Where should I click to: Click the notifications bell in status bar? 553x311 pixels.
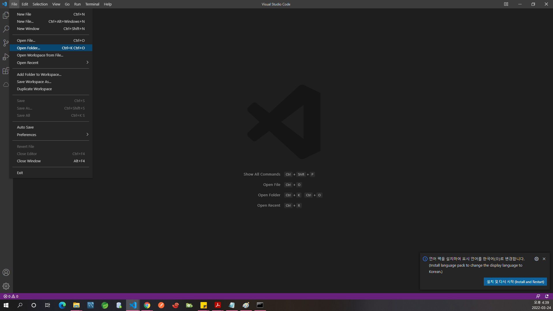click(547, 296)
